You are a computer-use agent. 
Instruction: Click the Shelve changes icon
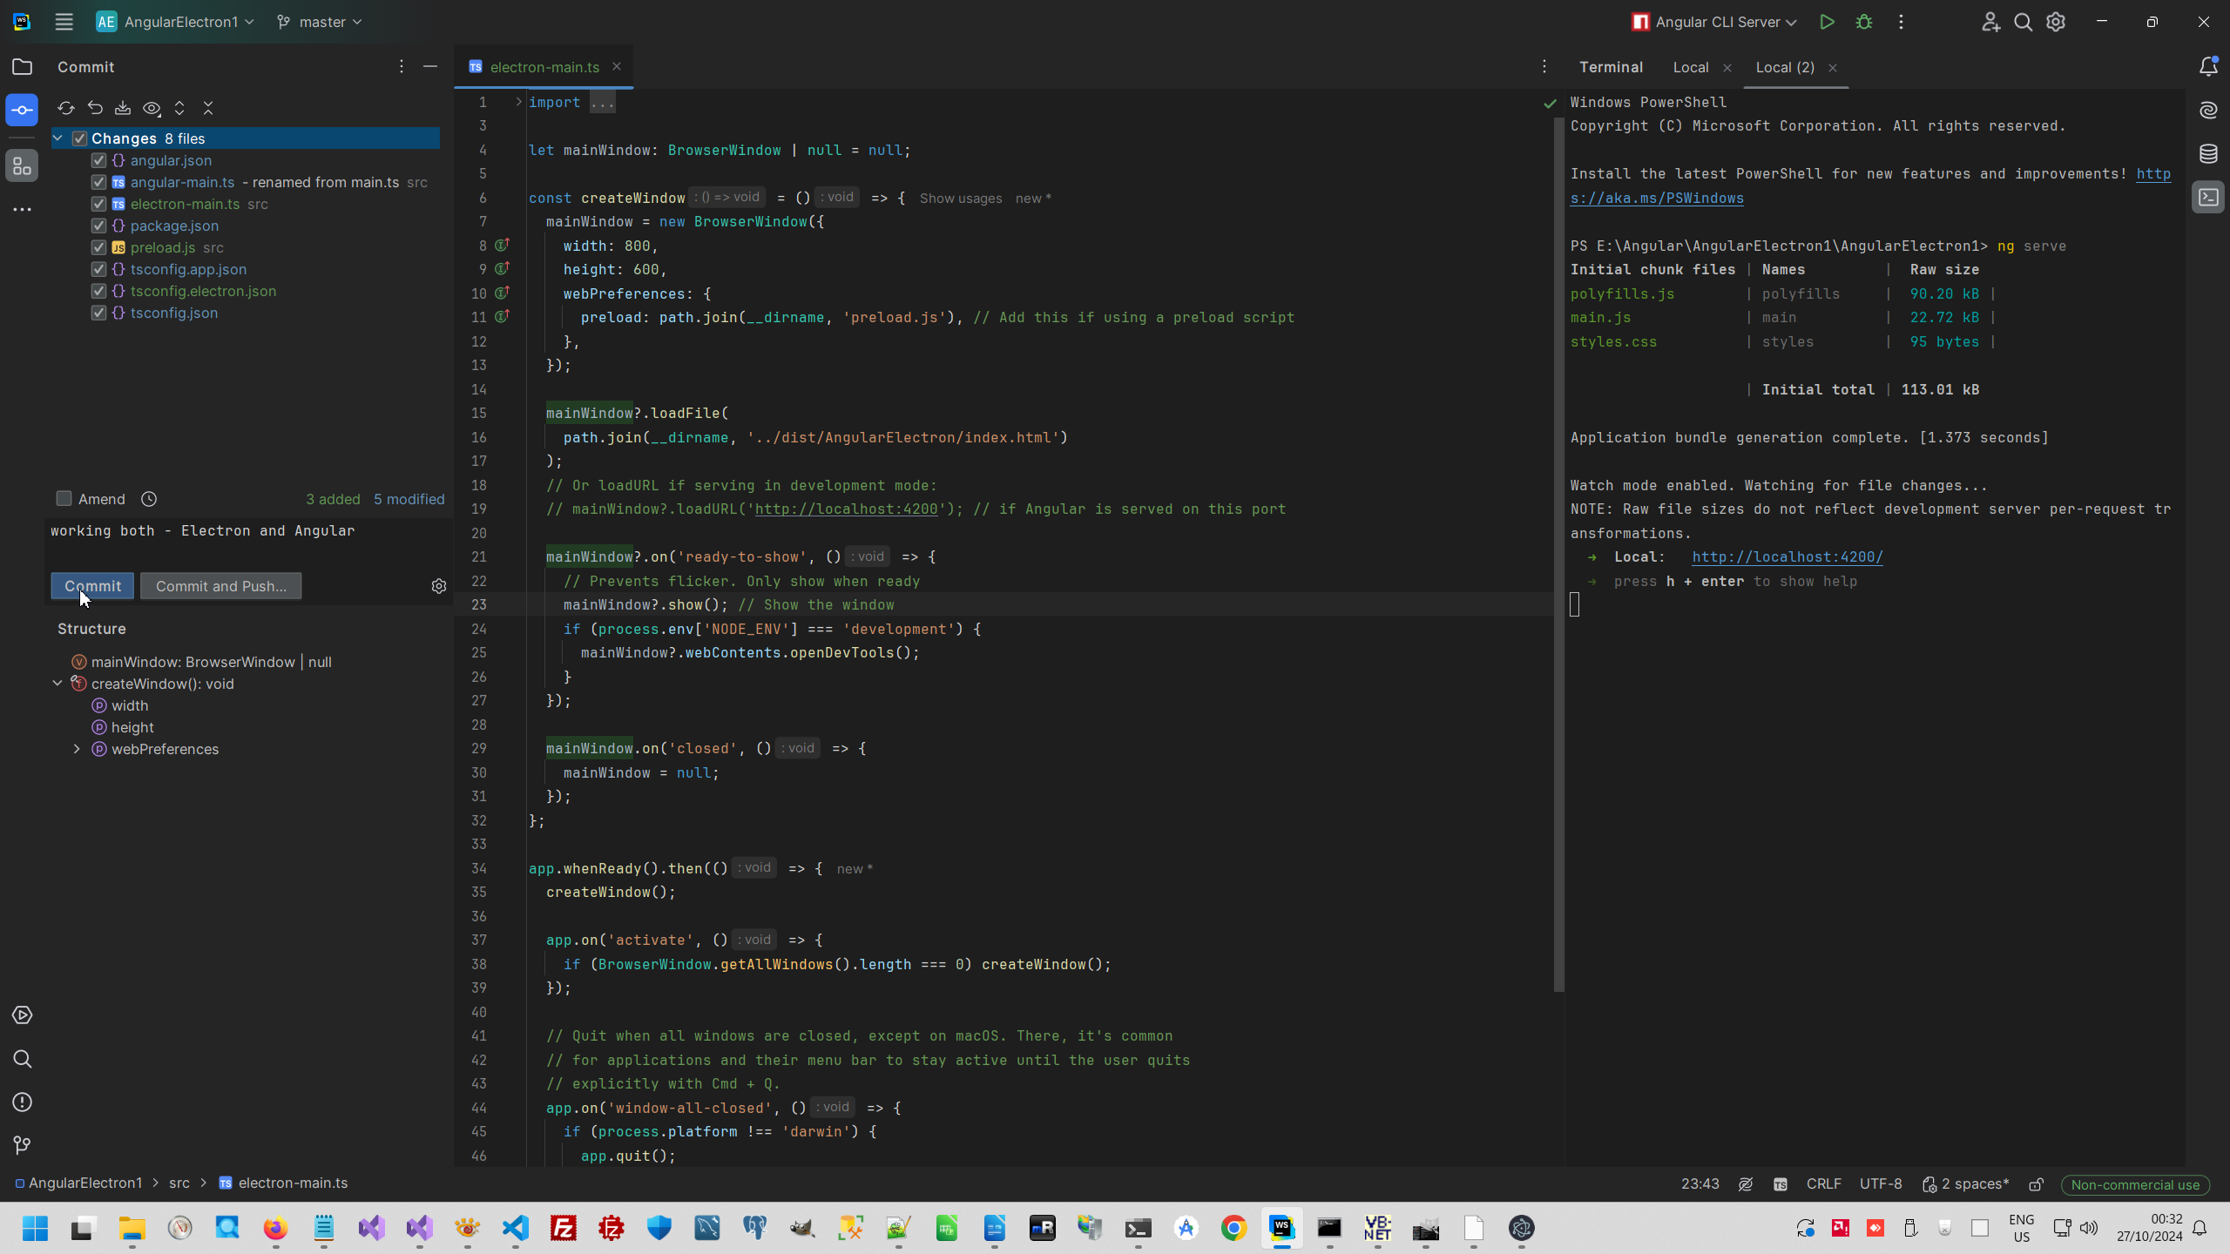123,108
